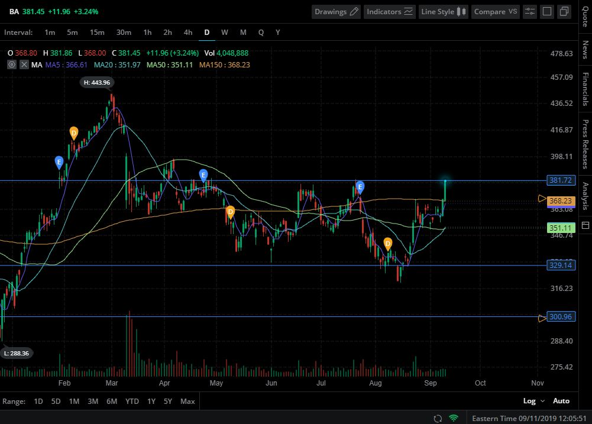Set range to 6M
Viewport: 592px width, 424px height.
point(112,402)
